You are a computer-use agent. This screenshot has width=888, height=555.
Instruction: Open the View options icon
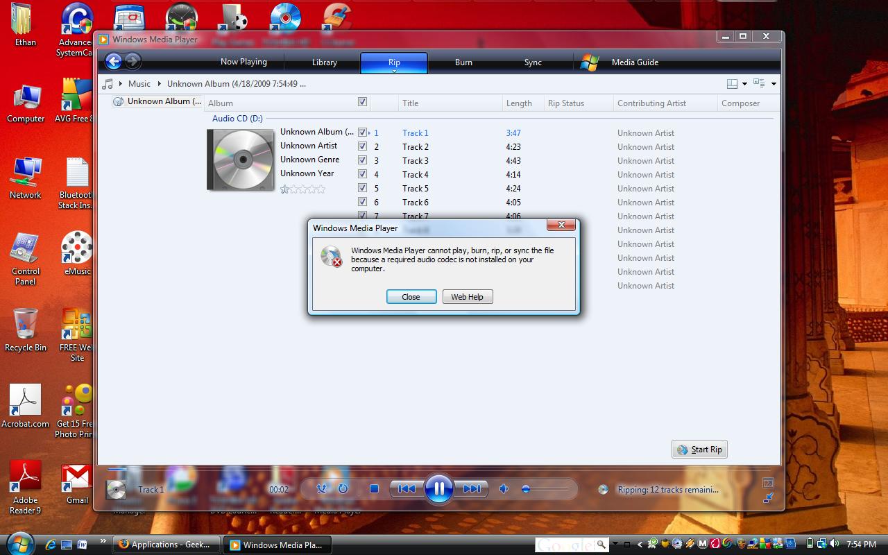(759, 84)
